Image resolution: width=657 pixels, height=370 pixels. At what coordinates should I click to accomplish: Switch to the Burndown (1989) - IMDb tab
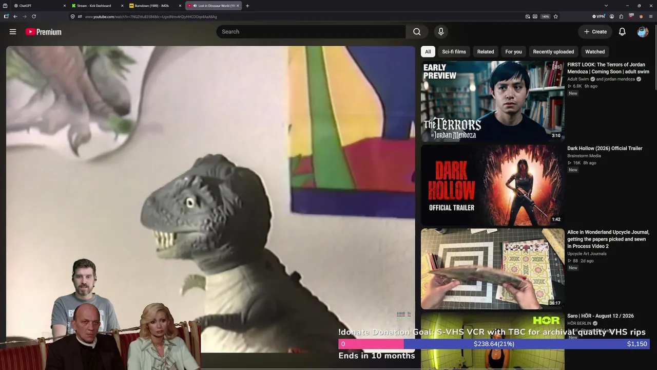point(156,6)
